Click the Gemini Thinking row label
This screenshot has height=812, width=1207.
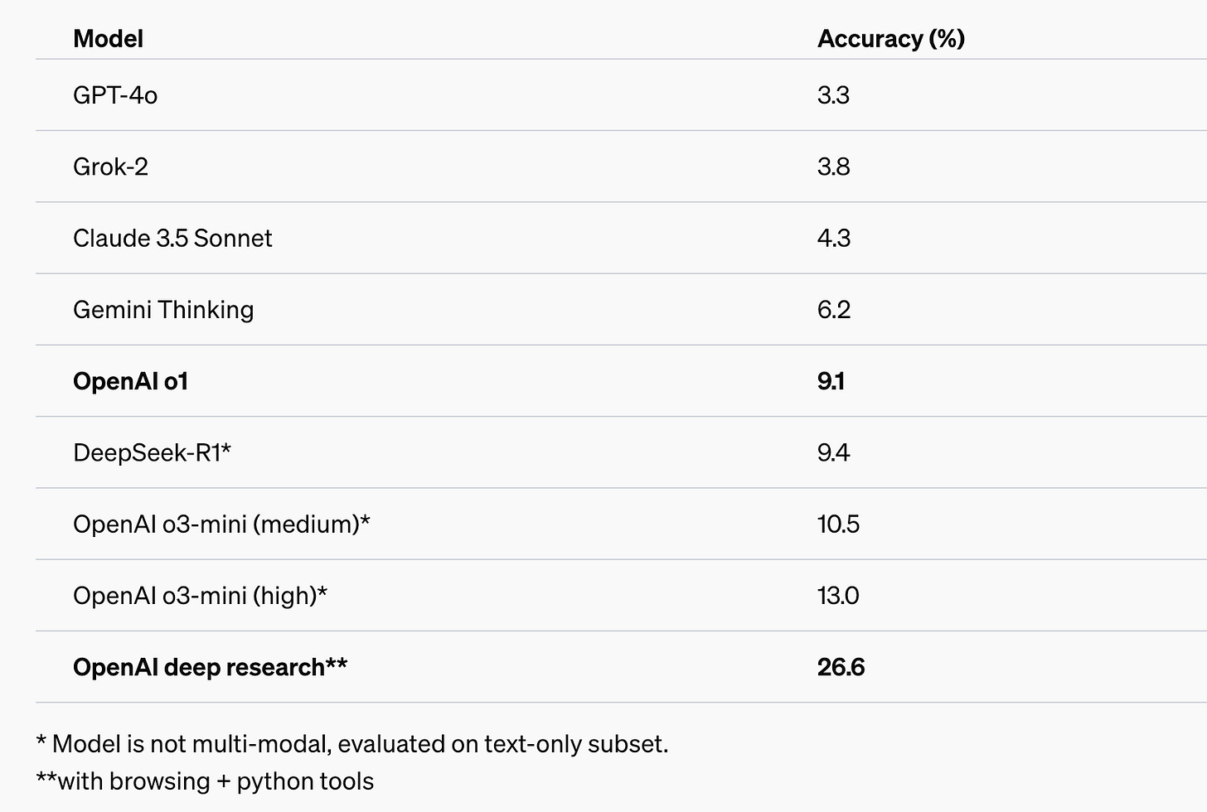[x=163, y=310]
